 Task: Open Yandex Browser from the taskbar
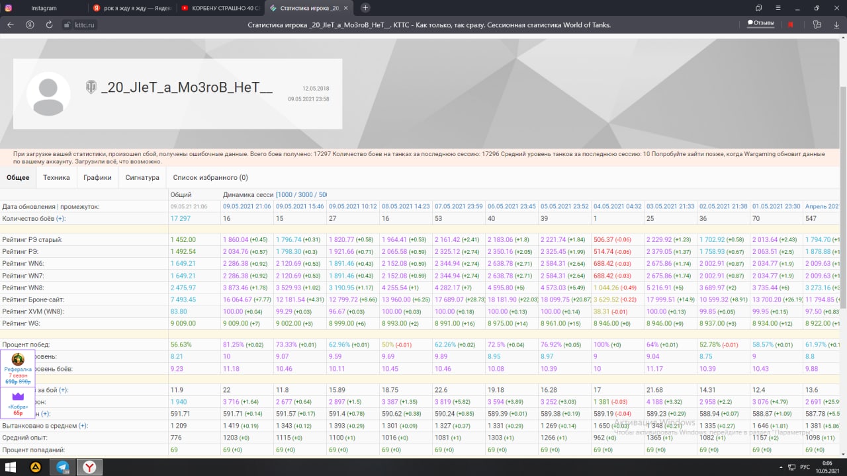89,467
